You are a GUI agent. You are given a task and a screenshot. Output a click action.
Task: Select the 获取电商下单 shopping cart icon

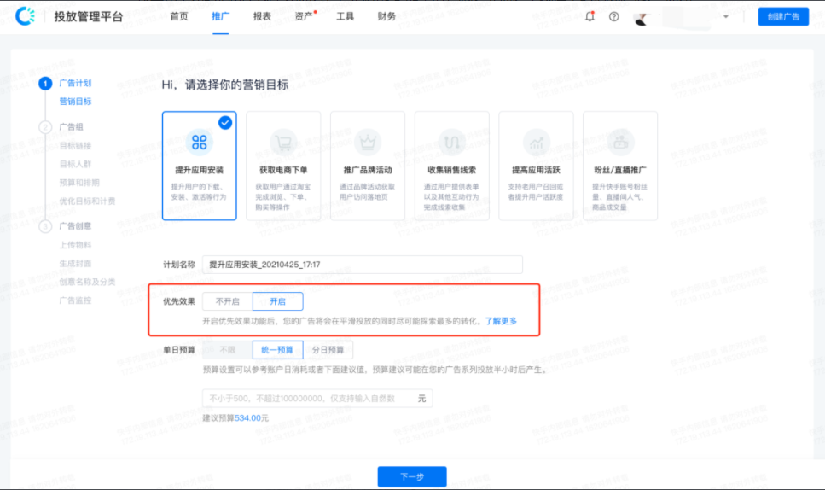pyautogui.click(x=283, y=142)
